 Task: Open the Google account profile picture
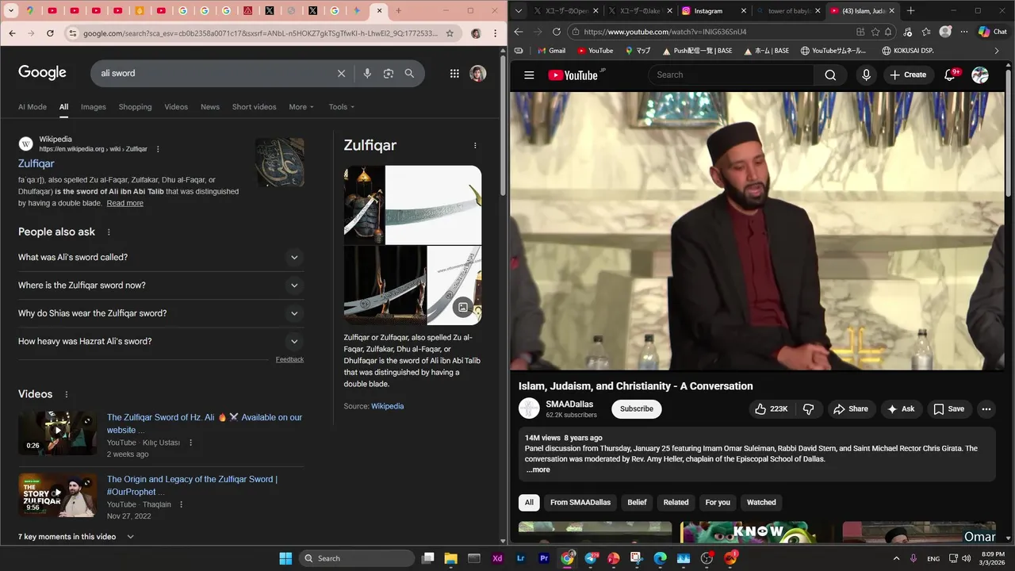click(x=477, y=73)
